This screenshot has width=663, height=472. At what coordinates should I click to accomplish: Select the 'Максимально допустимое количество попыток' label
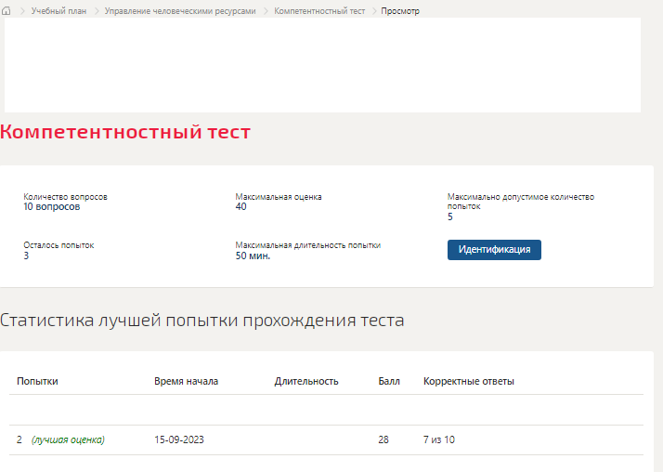[521, 202]
